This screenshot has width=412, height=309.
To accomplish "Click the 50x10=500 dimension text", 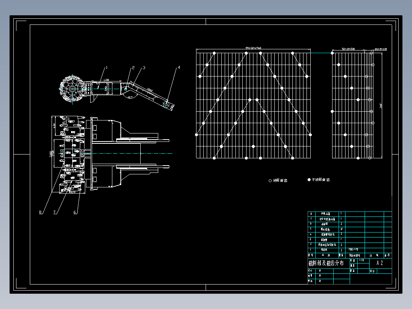I will pyautogui.click(x=348, y=49).
